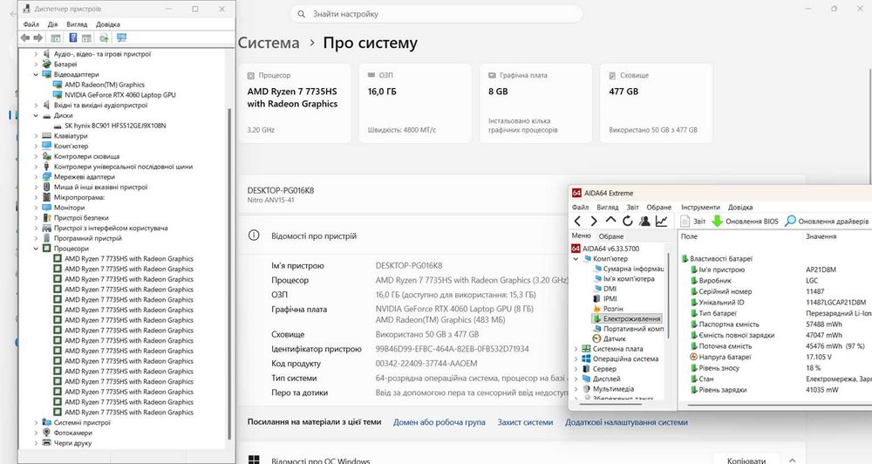Expand Клавіатури node

36,136
